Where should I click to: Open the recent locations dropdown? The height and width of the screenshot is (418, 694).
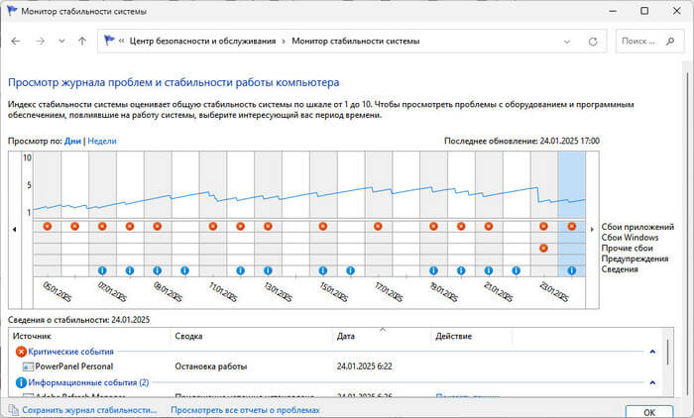[62, 42]
